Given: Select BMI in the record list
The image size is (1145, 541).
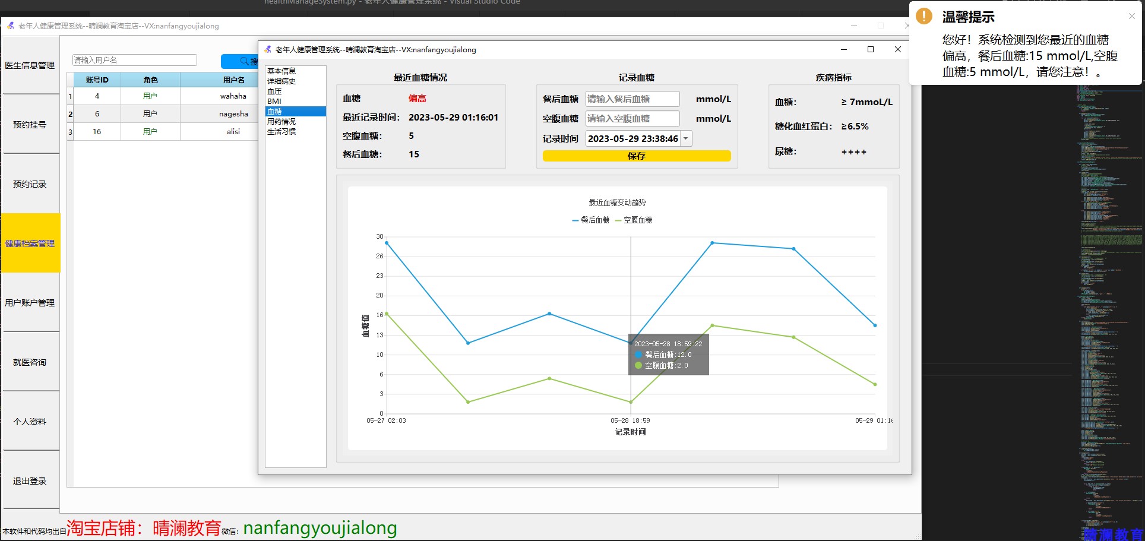Looking at the screenshot, I should click(x=295, y=101).
